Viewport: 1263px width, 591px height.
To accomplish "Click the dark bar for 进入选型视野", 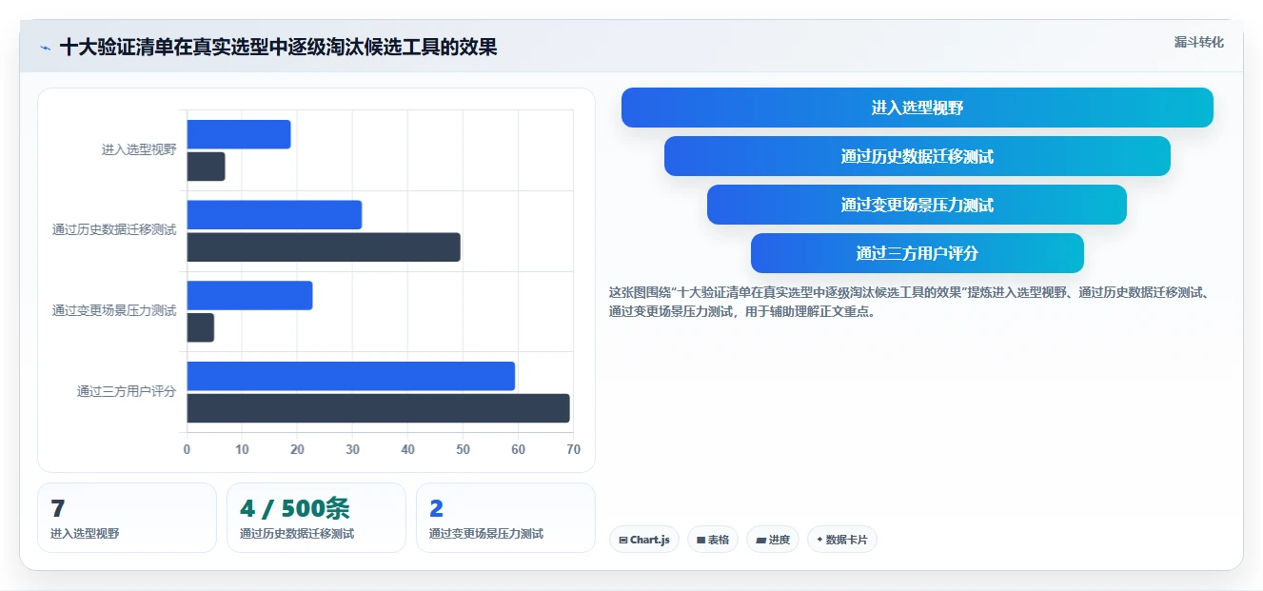I will click(207, 167).
